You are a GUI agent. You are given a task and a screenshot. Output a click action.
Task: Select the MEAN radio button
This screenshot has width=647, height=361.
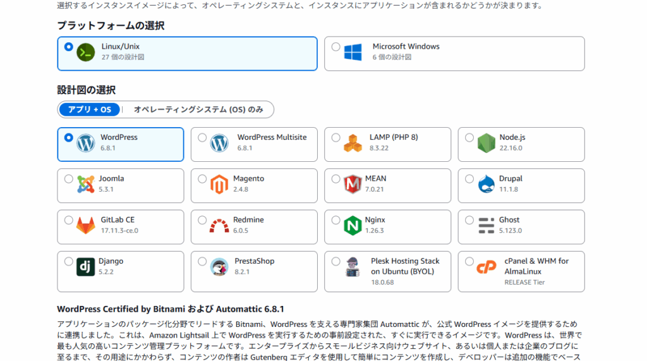[336, 180]
